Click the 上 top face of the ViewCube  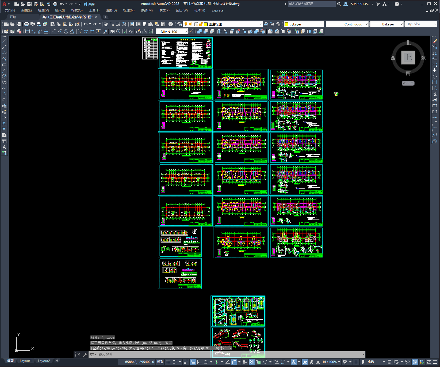(x=408, y=58)
